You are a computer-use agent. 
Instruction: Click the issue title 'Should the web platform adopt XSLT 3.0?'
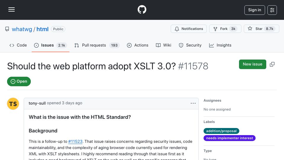[91, 66]
